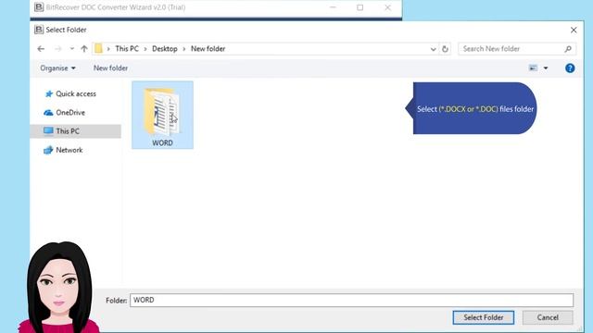The height and width of the screenshot is (333, 593).
Task: Refresh the New folder location
Action: click(x=445, y=49)
